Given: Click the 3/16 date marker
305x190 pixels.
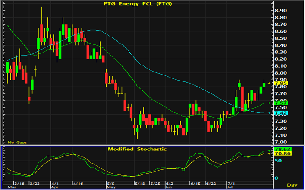Looking at the screenshot, I should (19, 184).
